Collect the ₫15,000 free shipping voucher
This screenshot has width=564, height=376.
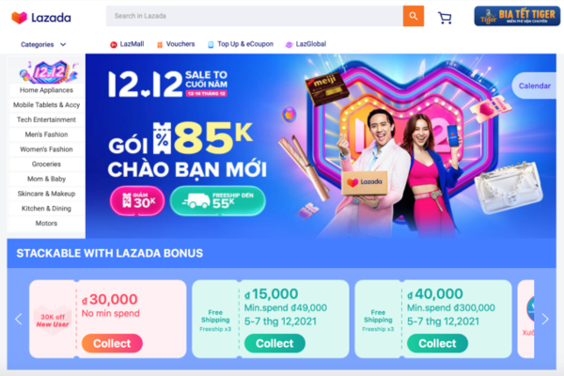point(274,343)
